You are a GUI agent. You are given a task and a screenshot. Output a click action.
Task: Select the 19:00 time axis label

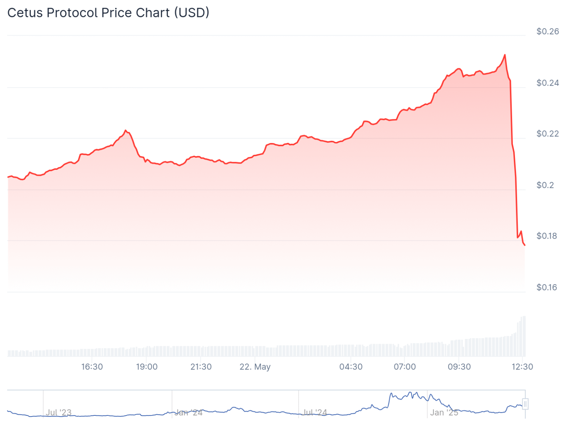[147, 367]
